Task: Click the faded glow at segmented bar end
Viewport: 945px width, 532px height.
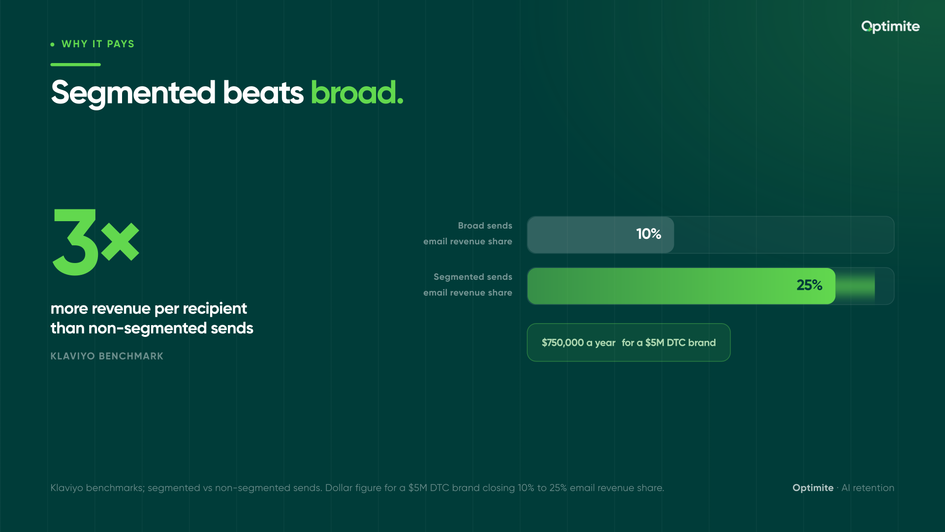Action: click(x=855, y=286)
